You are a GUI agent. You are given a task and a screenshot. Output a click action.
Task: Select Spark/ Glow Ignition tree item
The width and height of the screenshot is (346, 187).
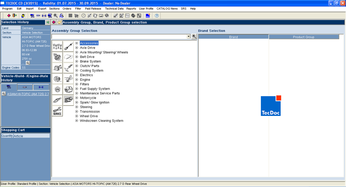pyautogui.click(x=95, y=102)
